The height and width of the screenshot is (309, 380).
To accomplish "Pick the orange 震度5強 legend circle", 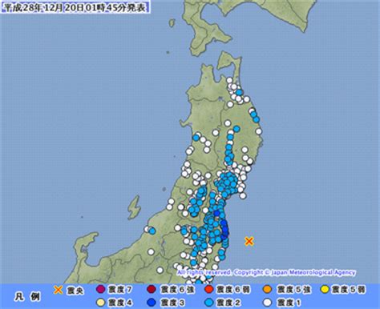I will [x=268, y=289].
